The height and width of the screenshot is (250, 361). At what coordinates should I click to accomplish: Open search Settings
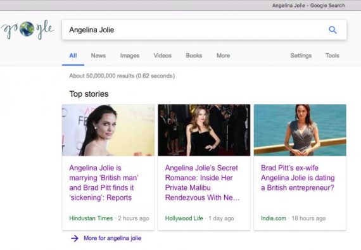point(301,56)
